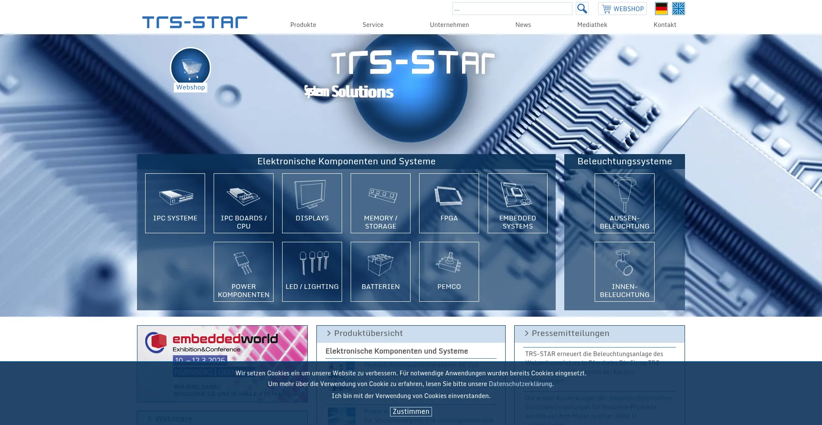Click into the search text field

(x=512, y=9)
